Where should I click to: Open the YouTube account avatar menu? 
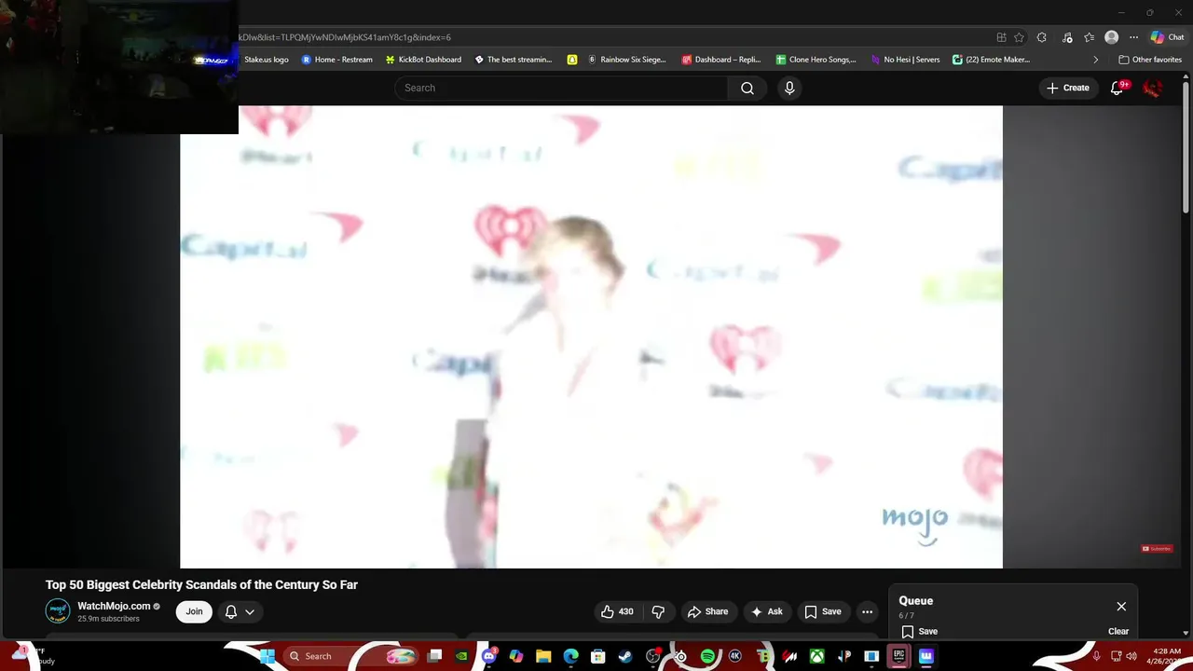pyautogui.click(x=1153, y=88)
